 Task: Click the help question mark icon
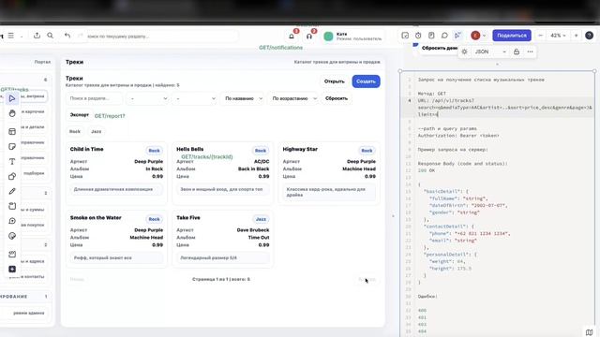[x=590, y=36]
